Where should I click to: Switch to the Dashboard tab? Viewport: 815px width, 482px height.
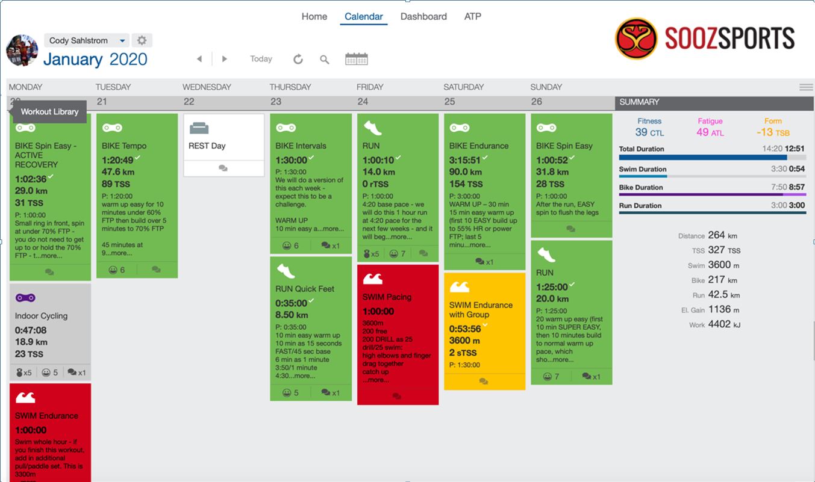[x=423, y=16]
